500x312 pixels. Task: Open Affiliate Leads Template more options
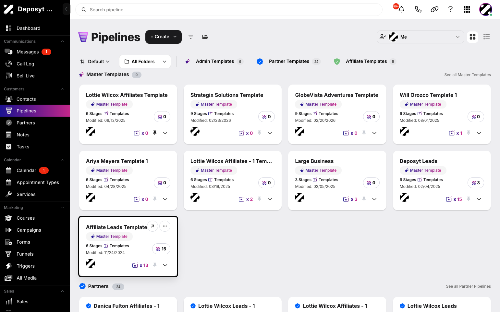pos(165,226)
